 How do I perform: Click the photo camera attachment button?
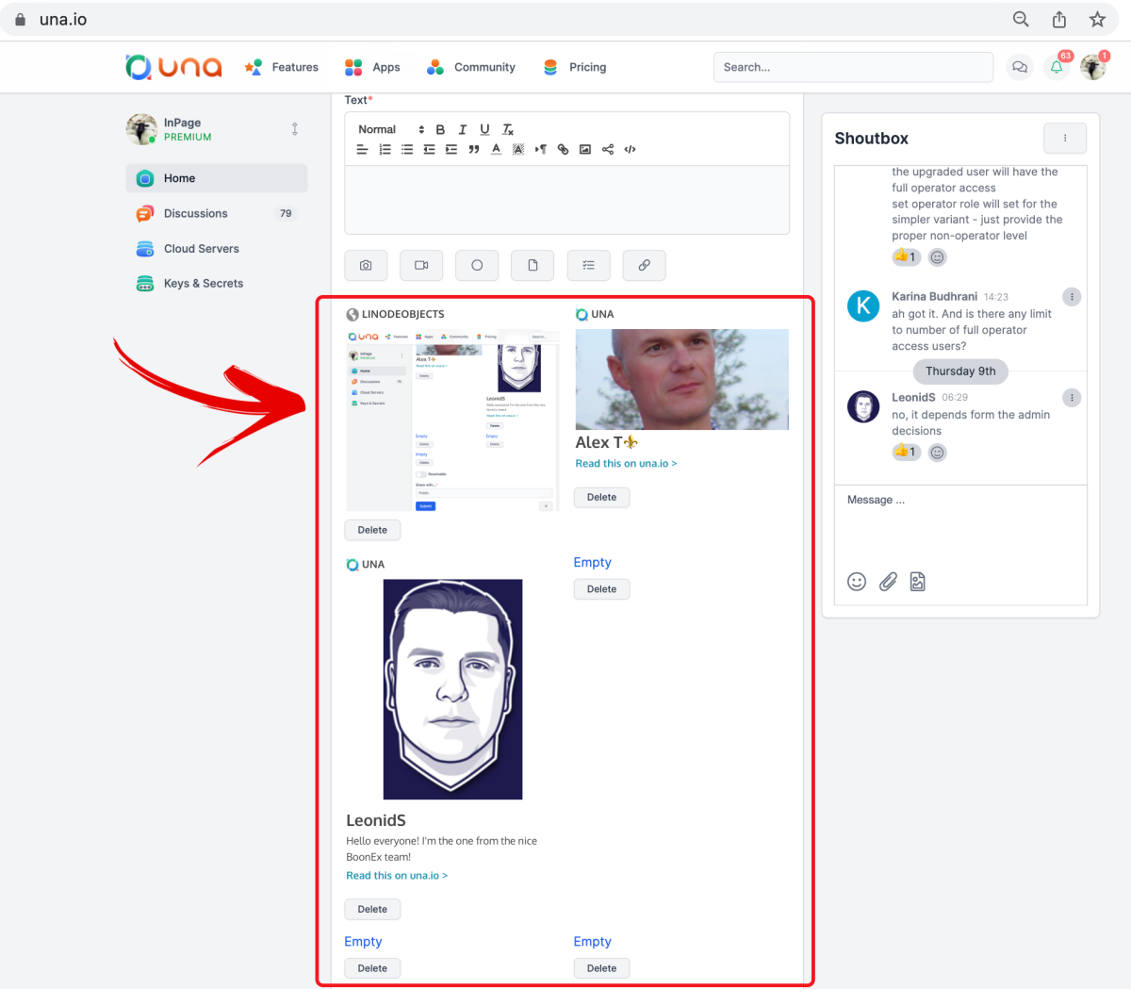[366, 266]
